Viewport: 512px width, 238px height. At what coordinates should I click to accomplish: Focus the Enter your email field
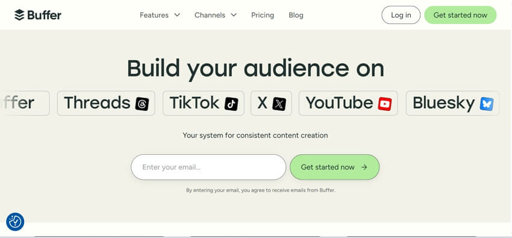click(x=208, y=167)
